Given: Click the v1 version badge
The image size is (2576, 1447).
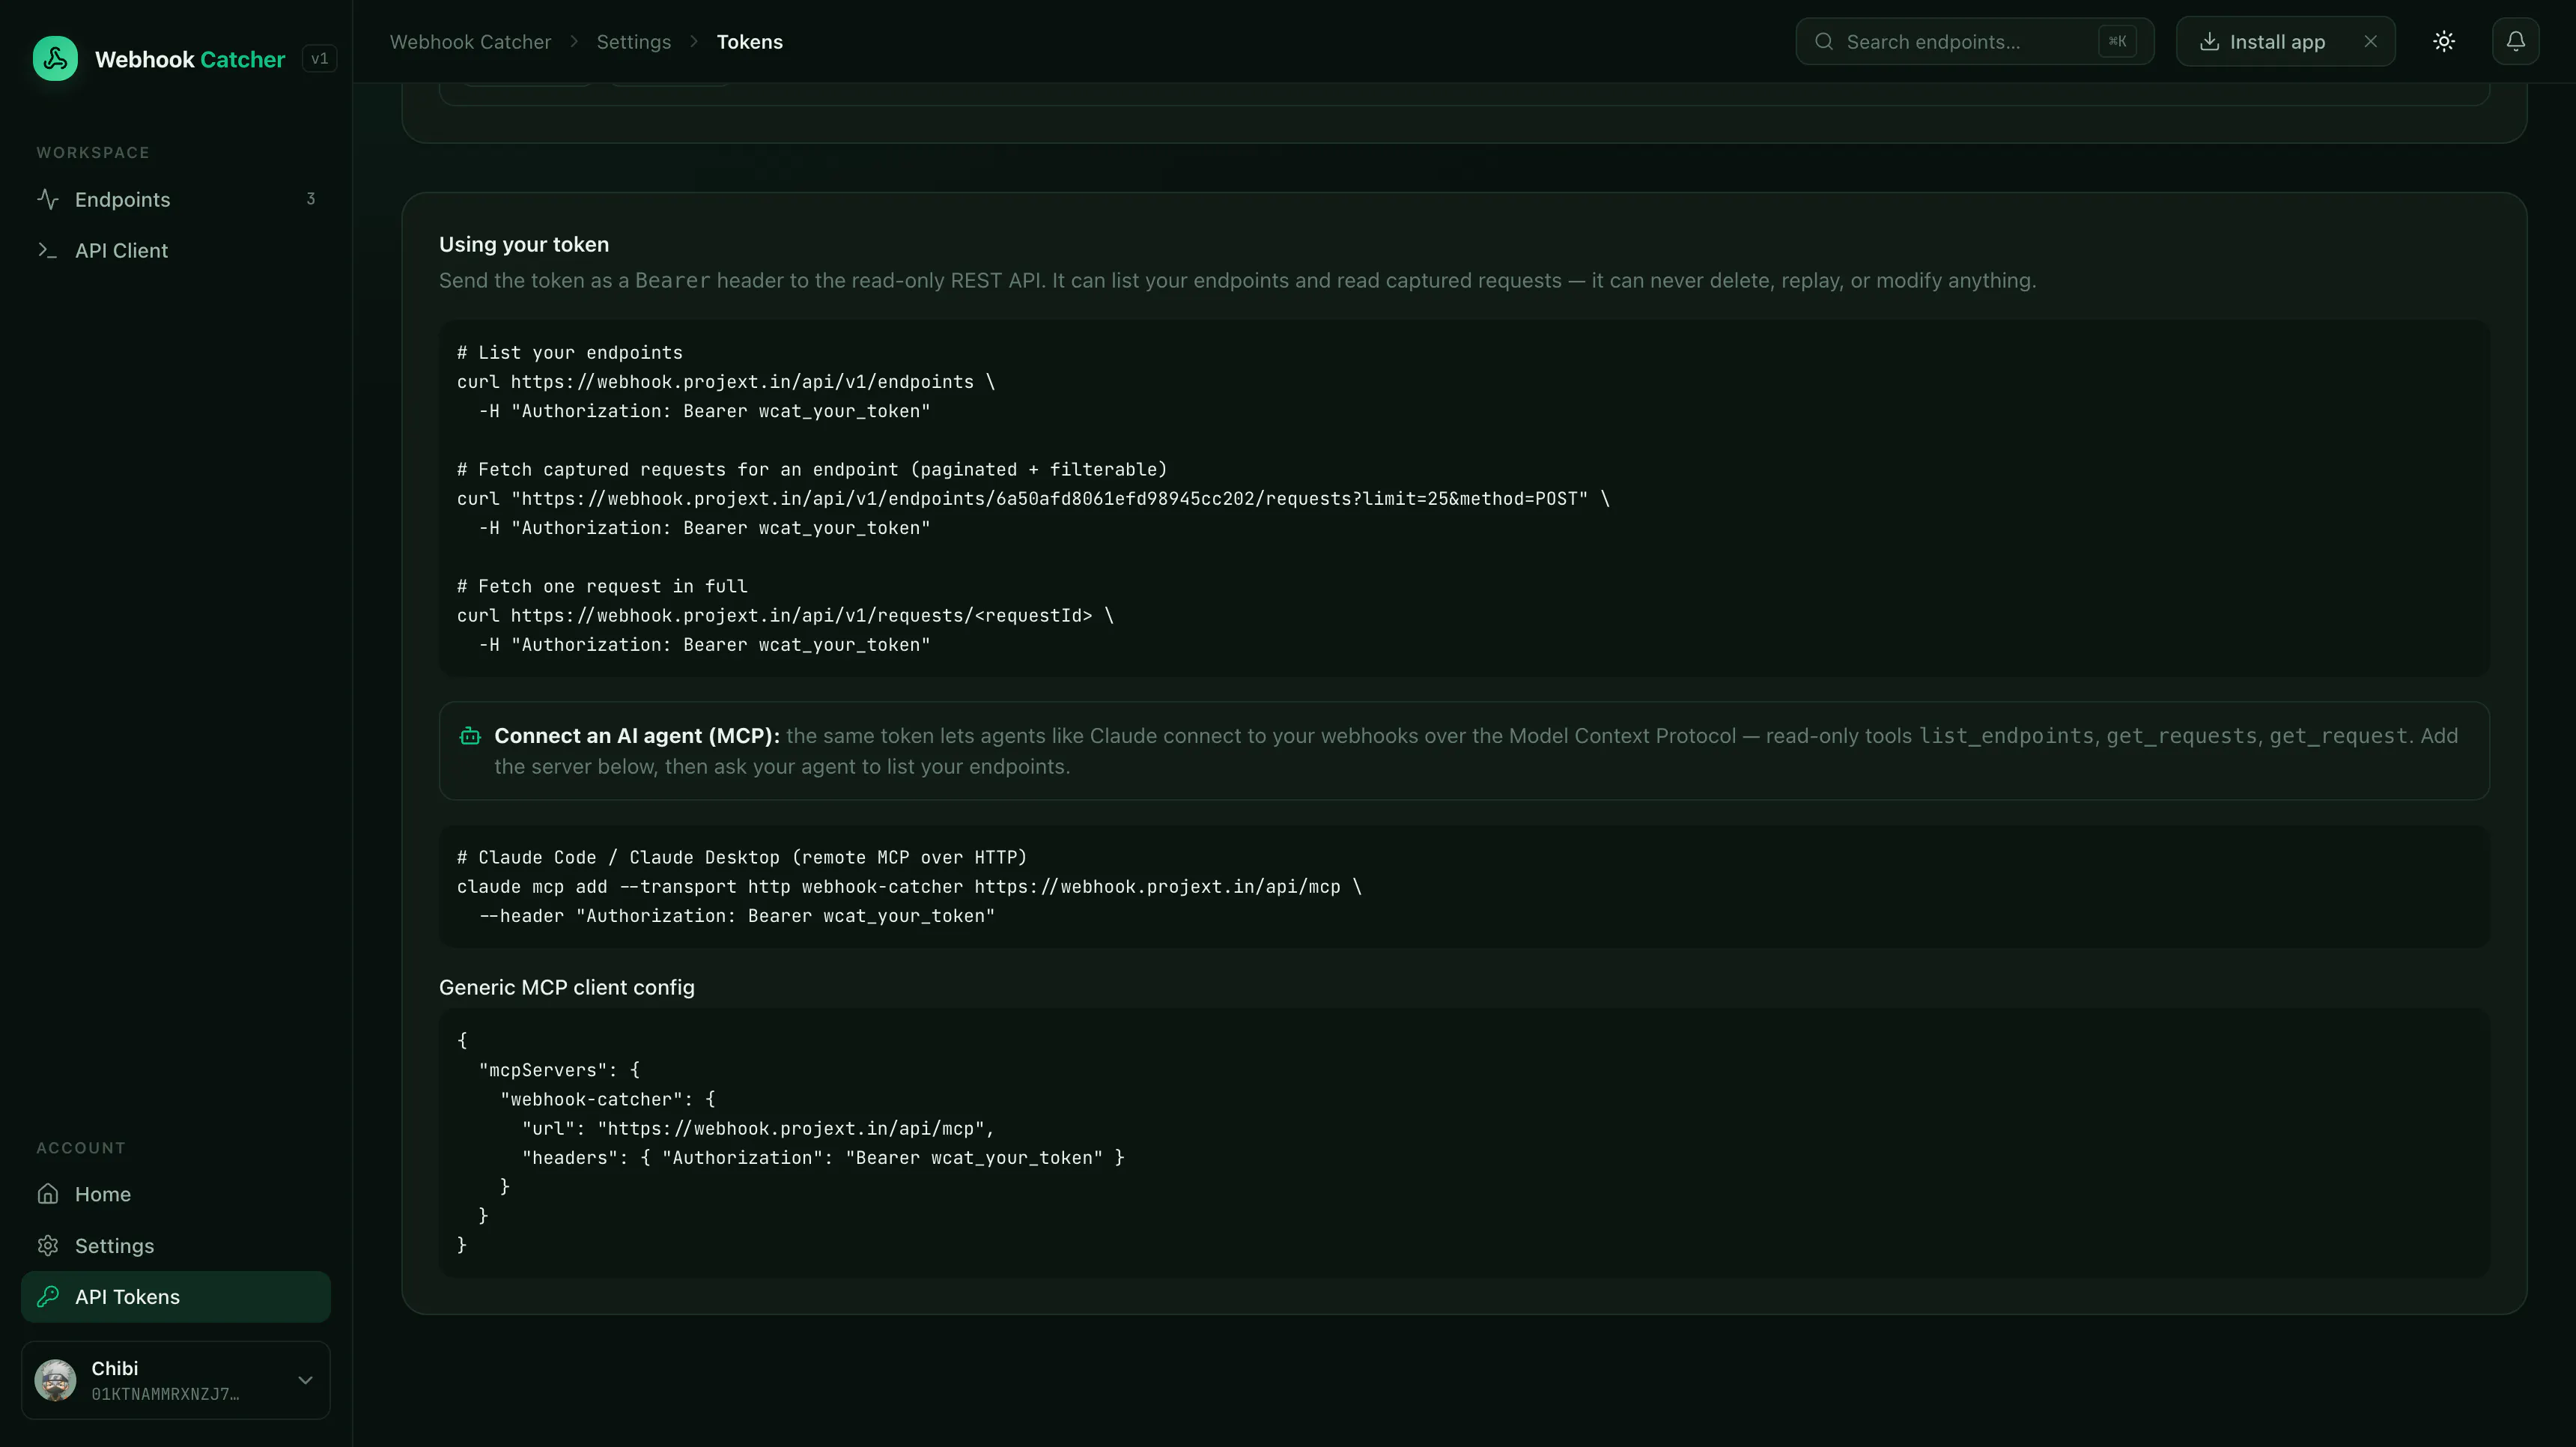Looking at the screenshot, I should point(319,59).
